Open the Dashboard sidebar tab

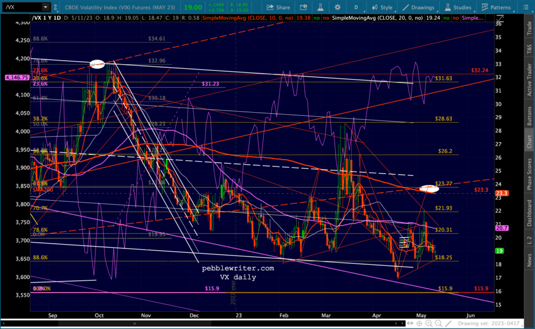coord(529,213)
